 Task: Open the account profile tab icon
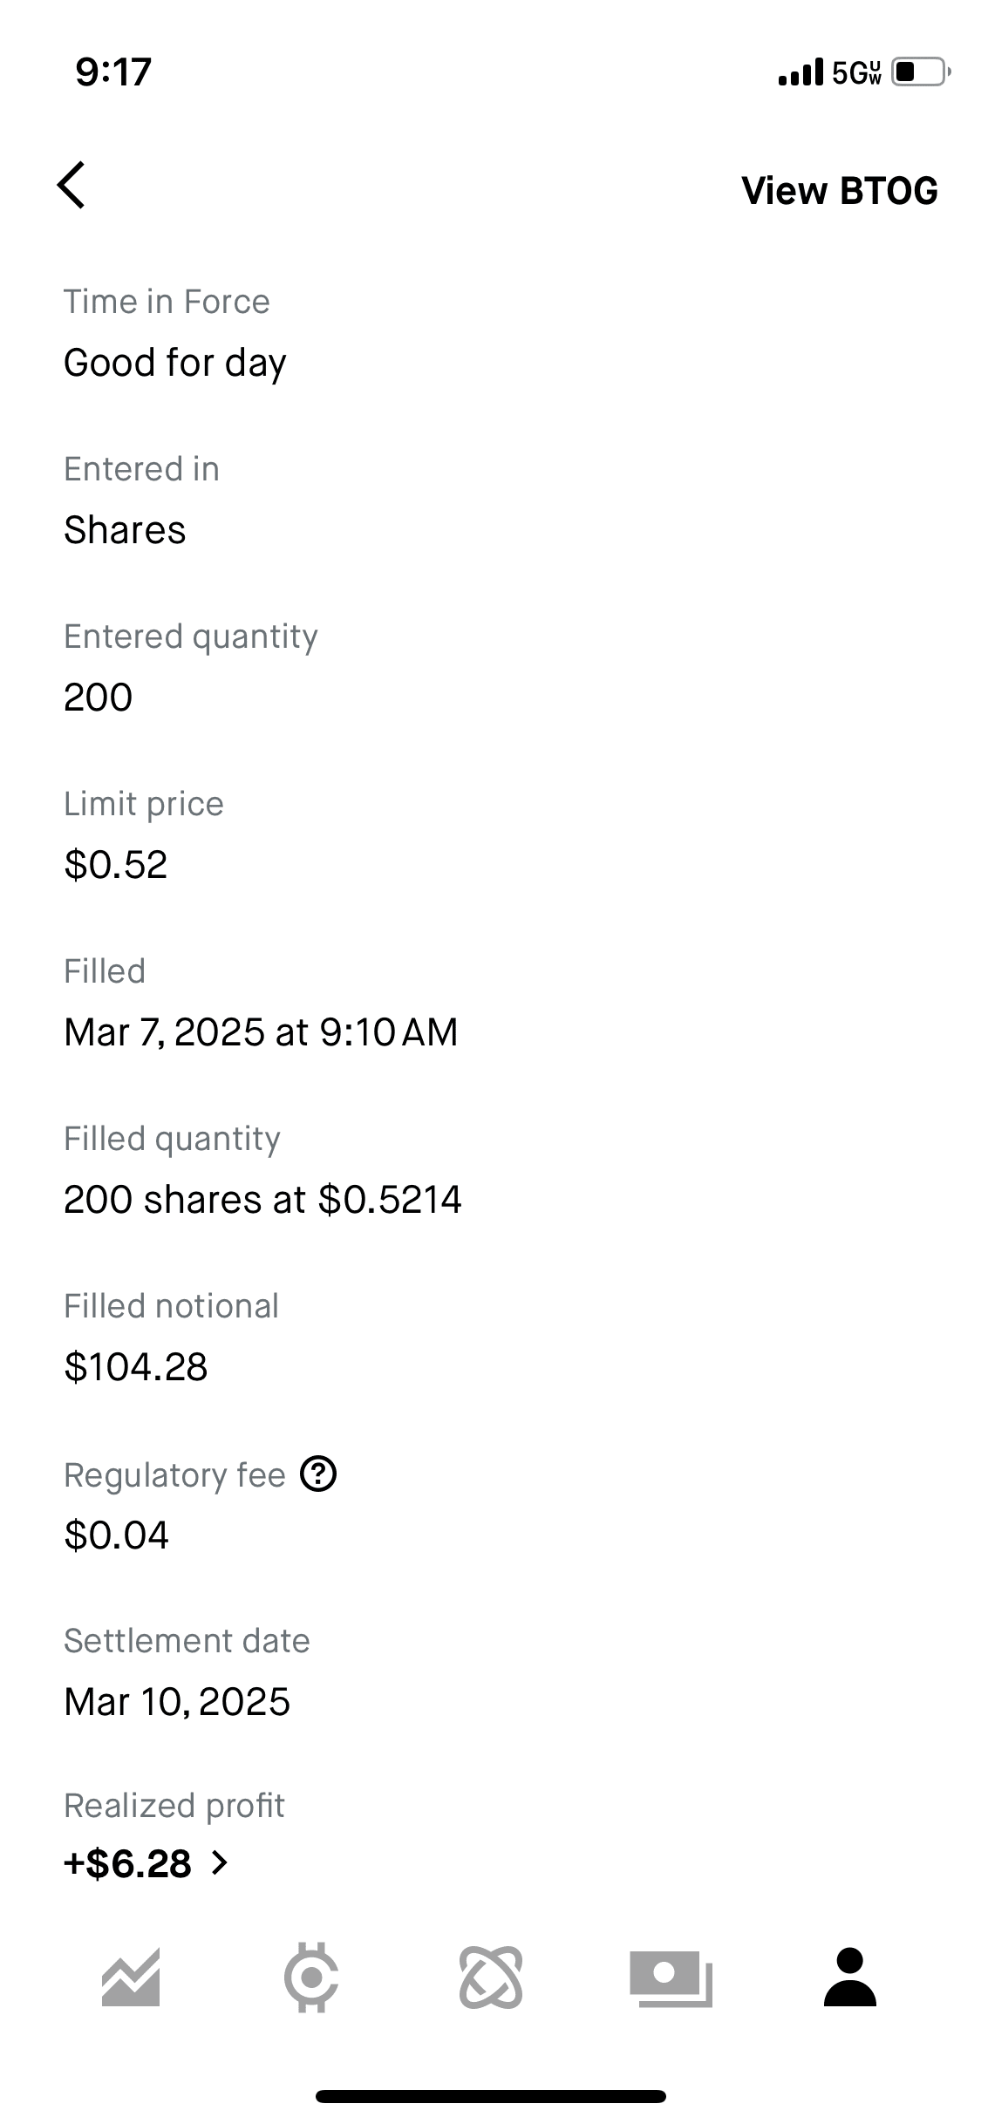click(849, 1977)
